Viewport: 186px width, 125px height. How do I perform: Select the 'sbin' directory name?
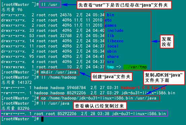coord(112,51)
